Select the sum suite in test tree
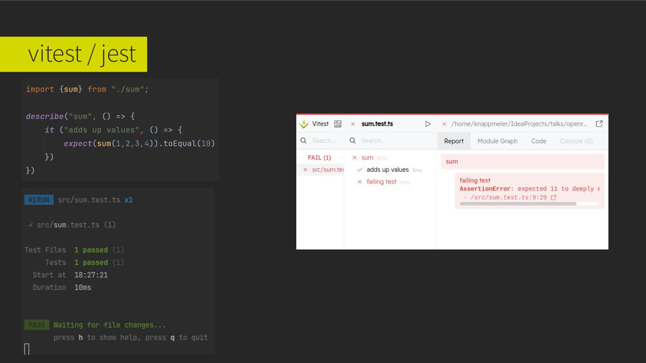 (367, 158)
